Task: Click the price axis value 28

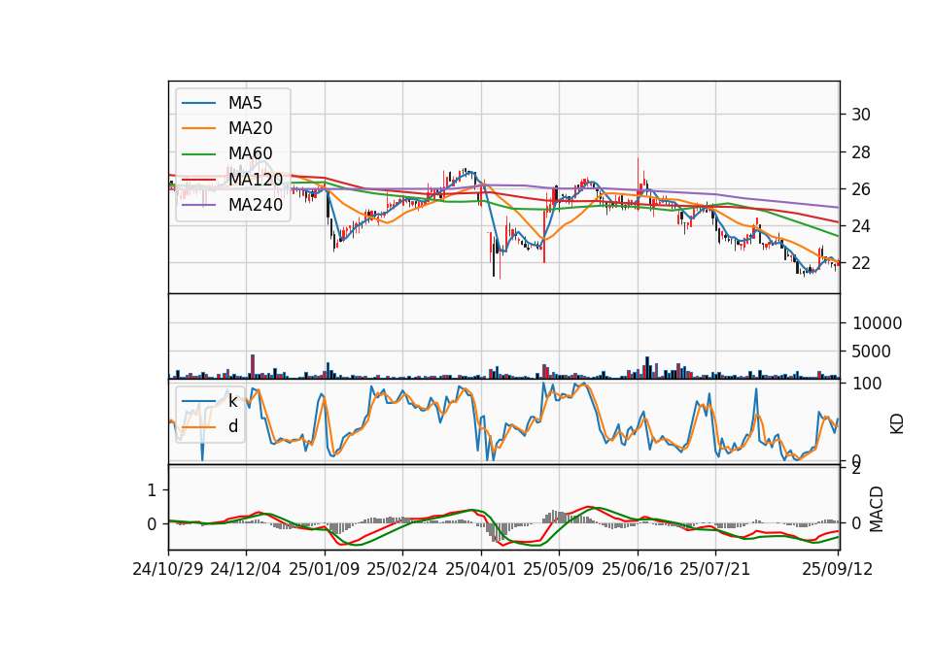Action: click(861, 152)
